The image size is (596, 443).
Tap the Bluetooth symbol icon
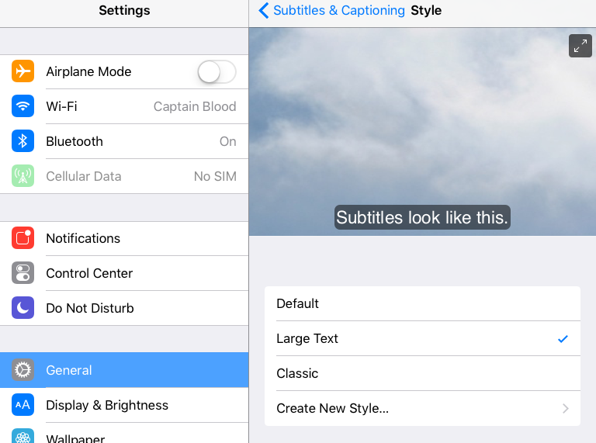23,141
